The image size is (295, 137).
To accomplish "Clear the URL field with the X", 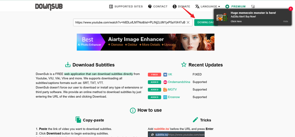I will click(x=188, y=22).
